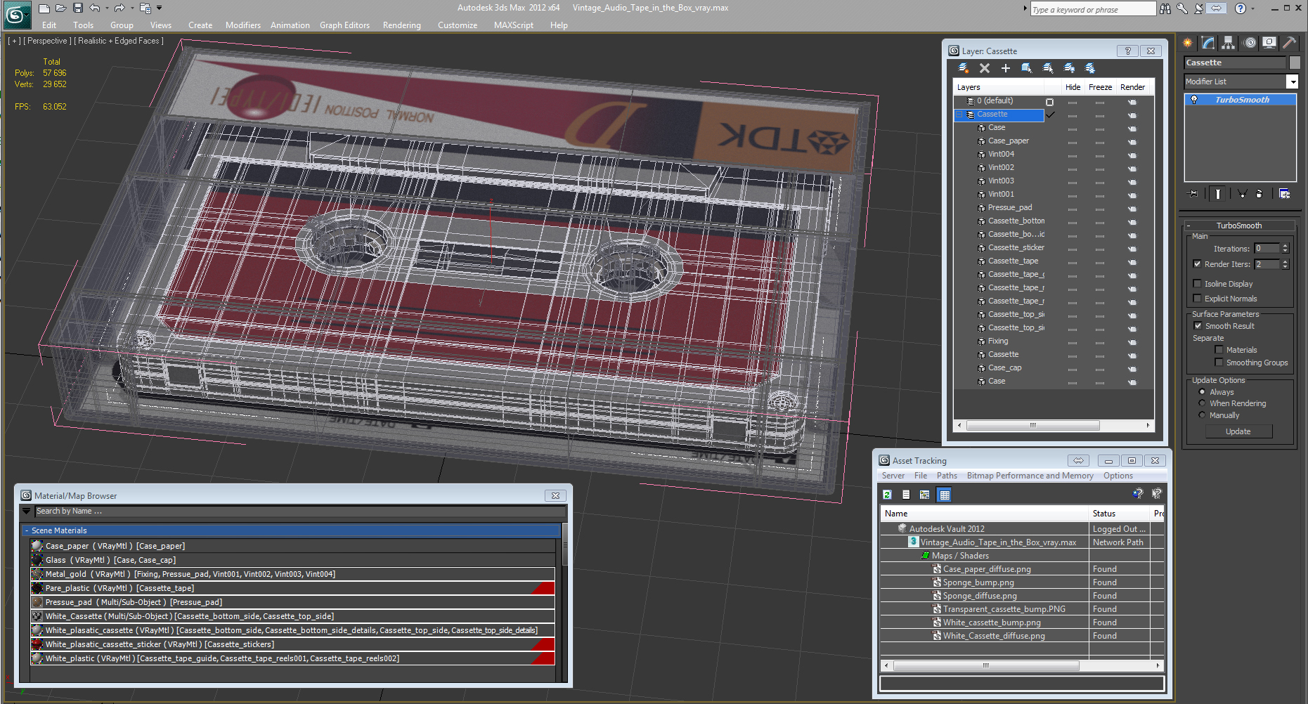Click Render Iters spinner arrows
The image size is (1308, 704).
(x=1286, y=264)
